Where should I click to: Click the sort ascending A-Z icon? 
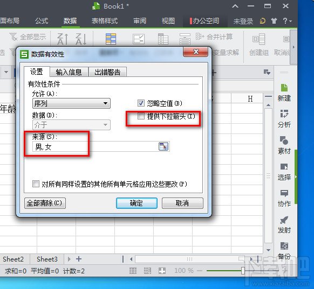63,39
